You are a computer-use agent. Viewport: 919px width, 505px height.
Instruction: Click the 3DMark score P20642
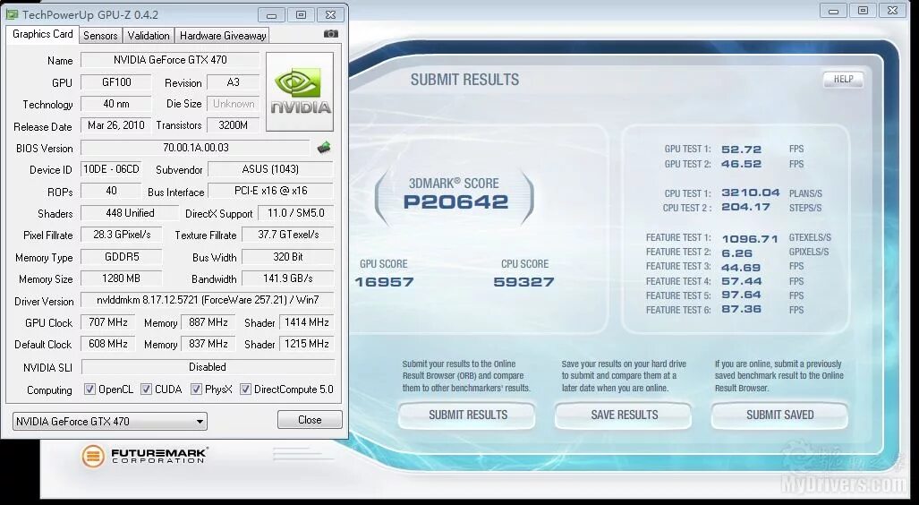pos(455,201)
